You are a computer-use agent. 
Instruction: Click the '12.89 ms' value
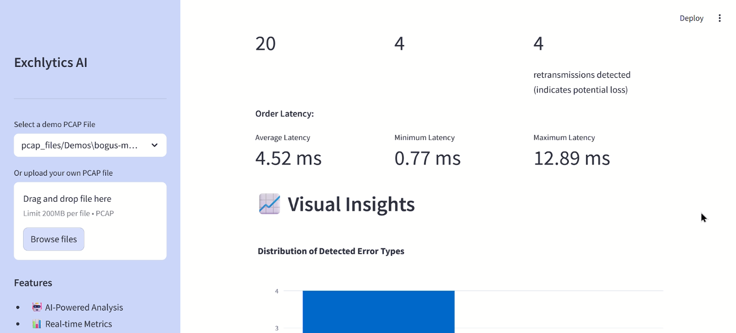tap(572, 158)
